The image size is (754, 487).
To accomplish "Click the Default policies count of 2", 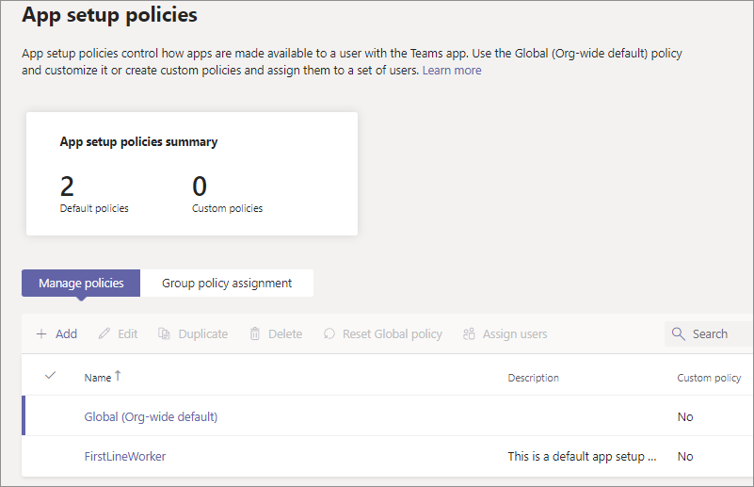I will click(67, 187).
